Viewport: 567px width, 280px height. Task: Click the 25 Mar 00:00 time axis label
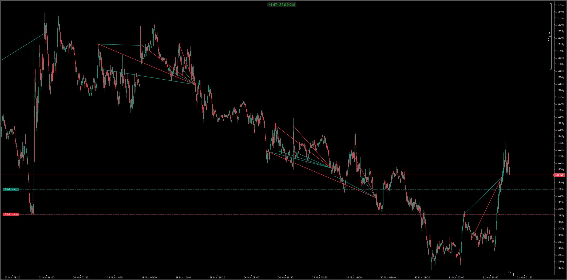149,277
